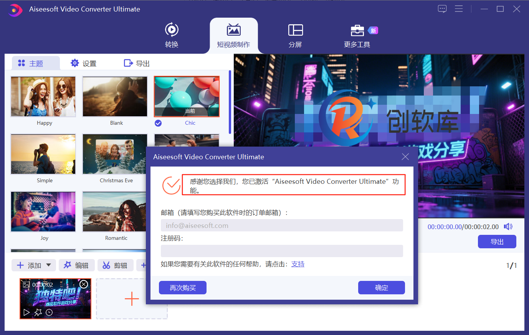Click the activation success checkmark icon
Viewport: 529px width, 335px height.
171,185
